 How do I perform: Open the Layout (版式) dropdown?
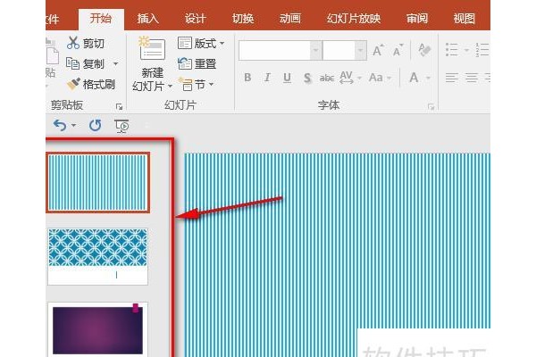click(201, 44)
